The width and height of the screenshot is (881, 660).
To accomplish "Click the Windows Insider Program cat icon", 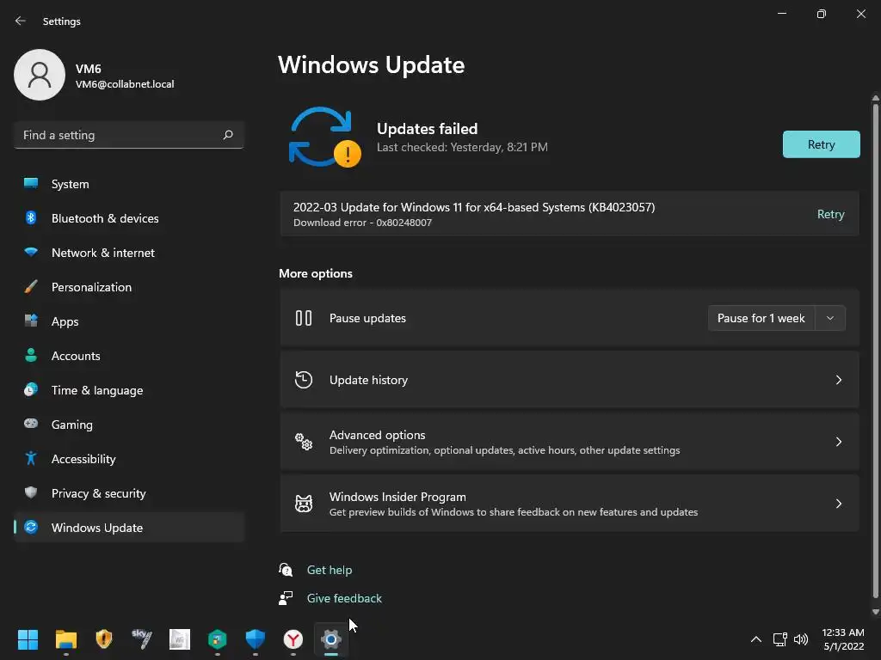I will [x=304, y=504].
